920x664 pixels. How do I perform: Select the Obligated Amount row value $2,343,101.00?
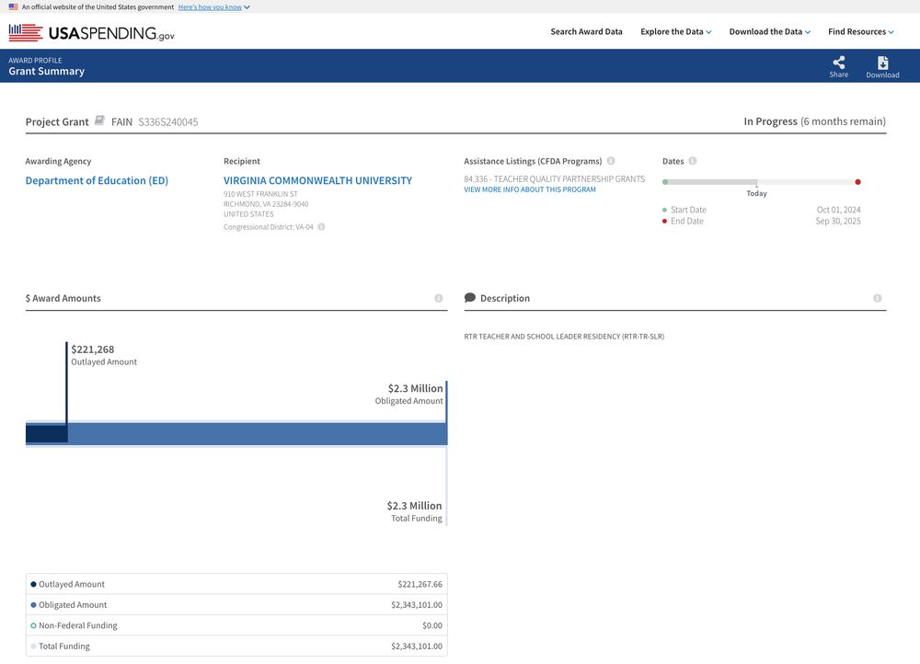pos(417,605)
